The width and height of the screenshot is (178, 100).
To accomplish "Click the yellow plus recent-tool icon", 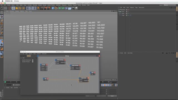I will pos(23,8).
